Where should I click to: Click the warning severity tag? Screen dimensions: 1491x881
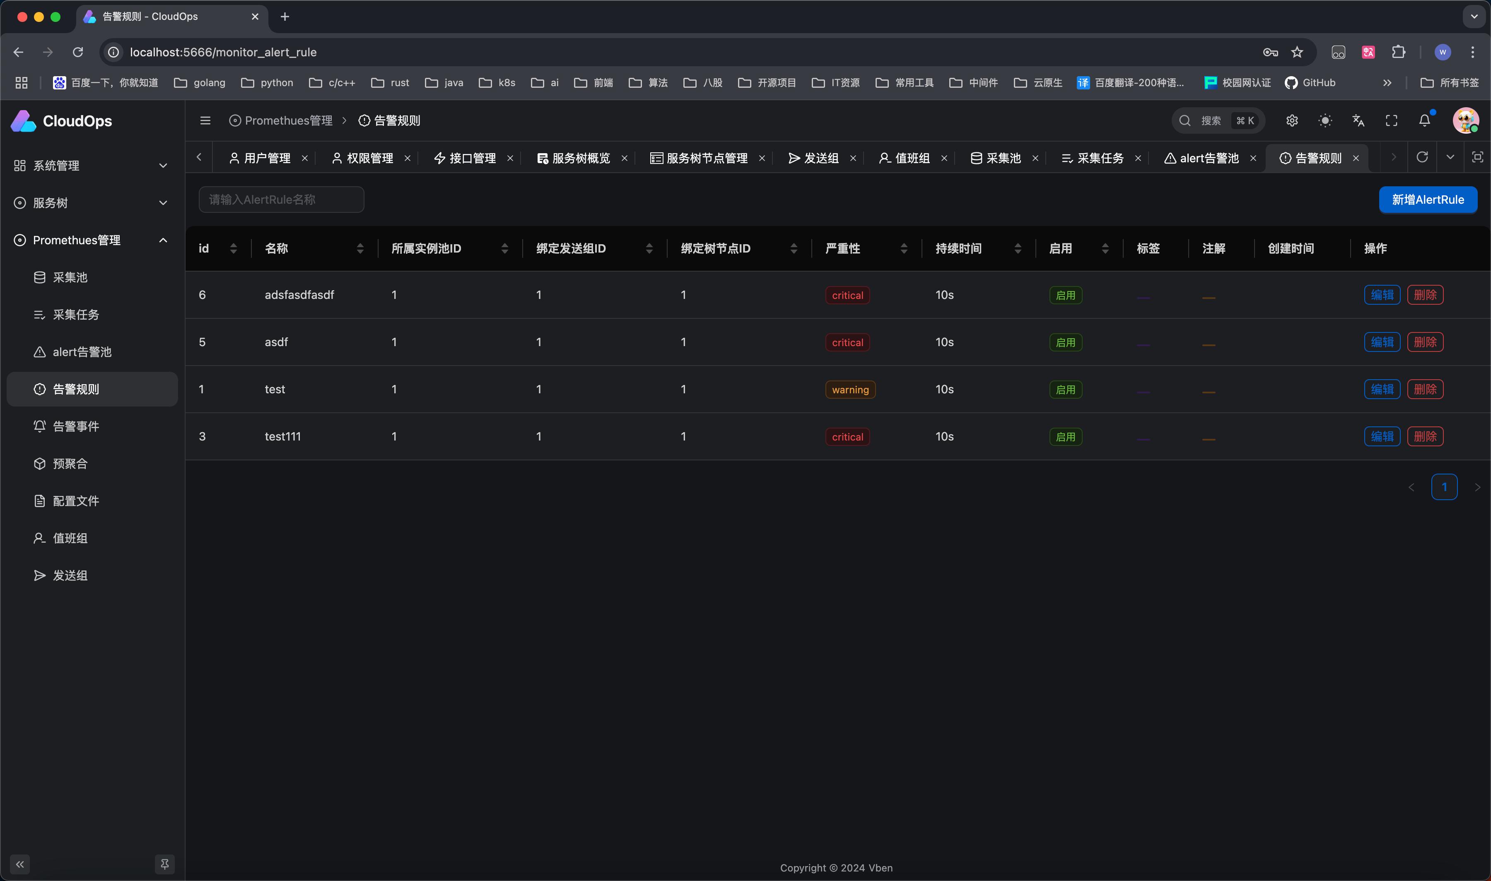click(850, 390)
